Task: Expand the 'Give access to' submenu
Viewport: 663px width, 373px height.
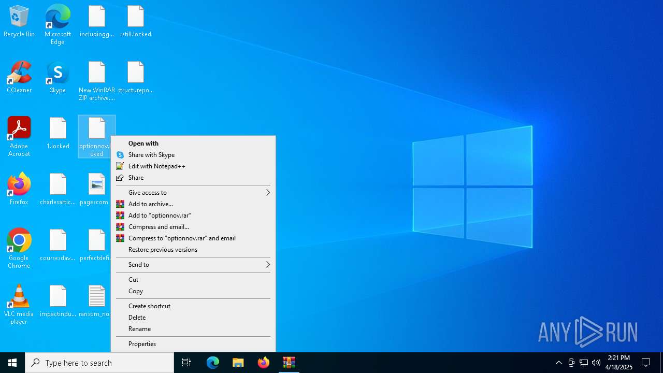Action: coord(193,193)
